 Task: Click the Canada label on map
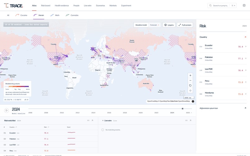tap(53, 44)
